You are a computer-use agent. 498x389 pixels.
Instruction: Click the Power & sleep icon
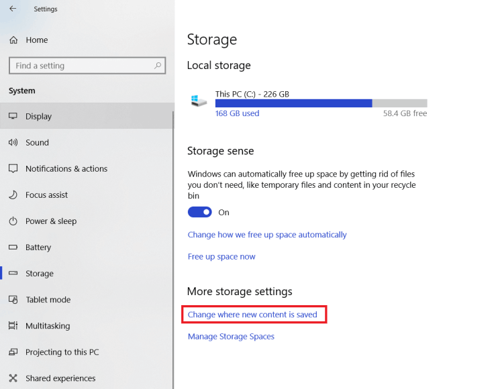[13, 221]
